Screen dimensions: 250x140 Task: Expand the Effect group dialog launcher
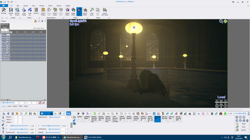tap(87, 18)
